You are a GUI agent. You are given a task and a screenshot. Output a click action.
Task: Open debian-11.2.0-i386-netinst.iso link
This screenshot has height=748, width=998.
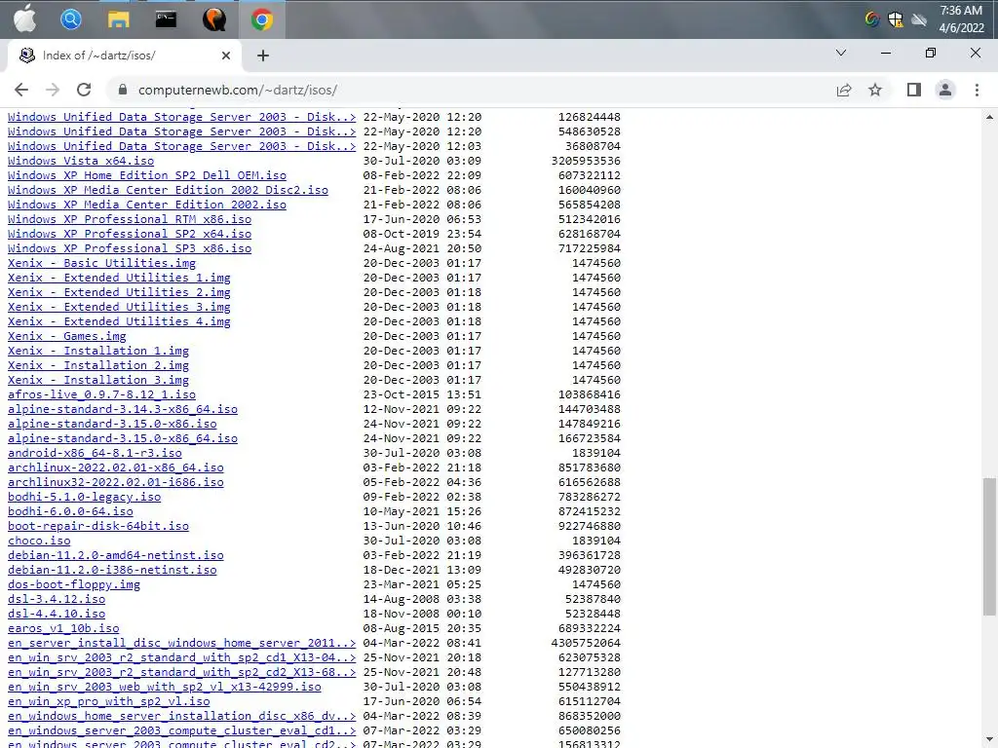click(112, 571)
